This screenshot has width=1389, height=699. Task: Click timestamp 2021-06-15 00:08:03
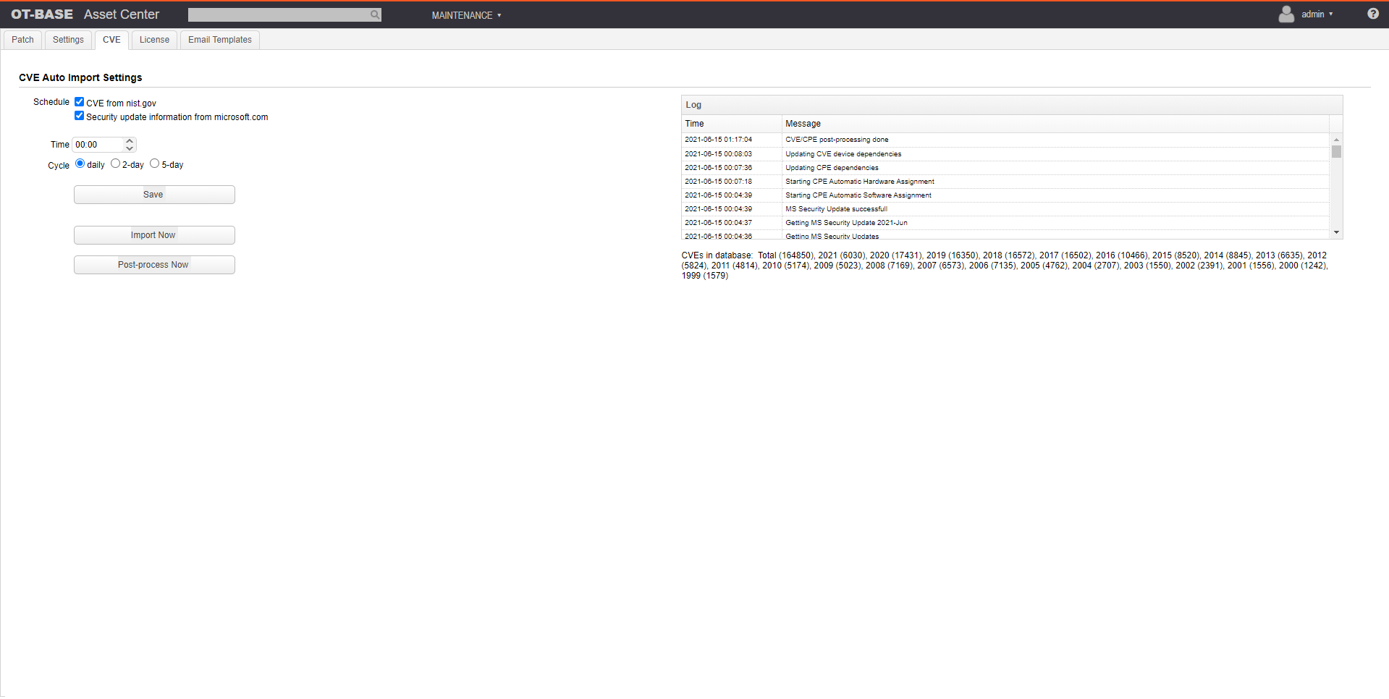718,154
